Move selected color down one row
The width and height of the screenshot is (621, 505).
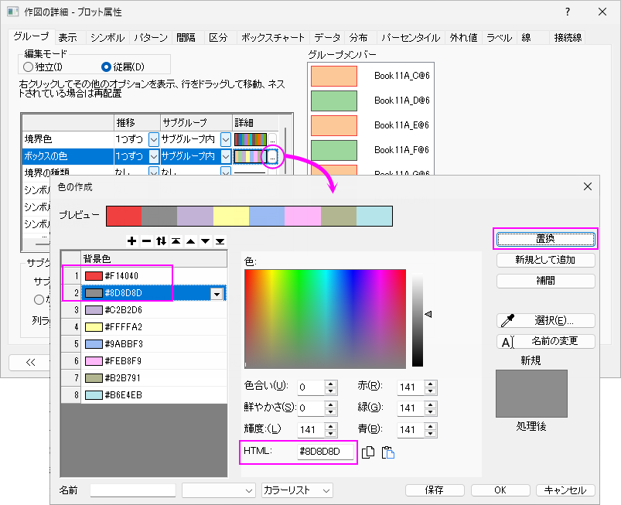[205, 241]
